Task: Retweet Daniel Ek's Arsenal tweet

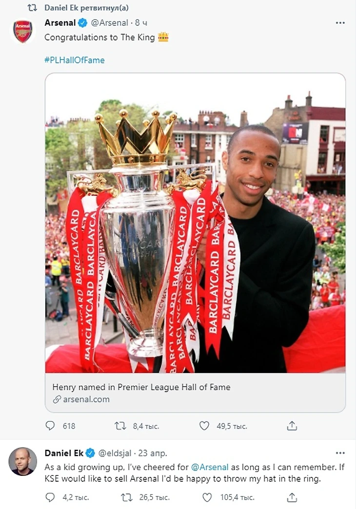Action: [x=126, y=497]
